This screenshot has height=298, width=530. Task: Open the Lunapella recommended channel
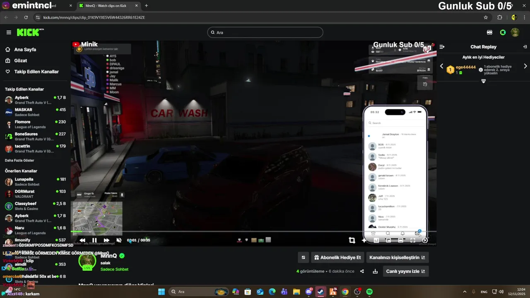pyautogui.click(x=35, y=182)
